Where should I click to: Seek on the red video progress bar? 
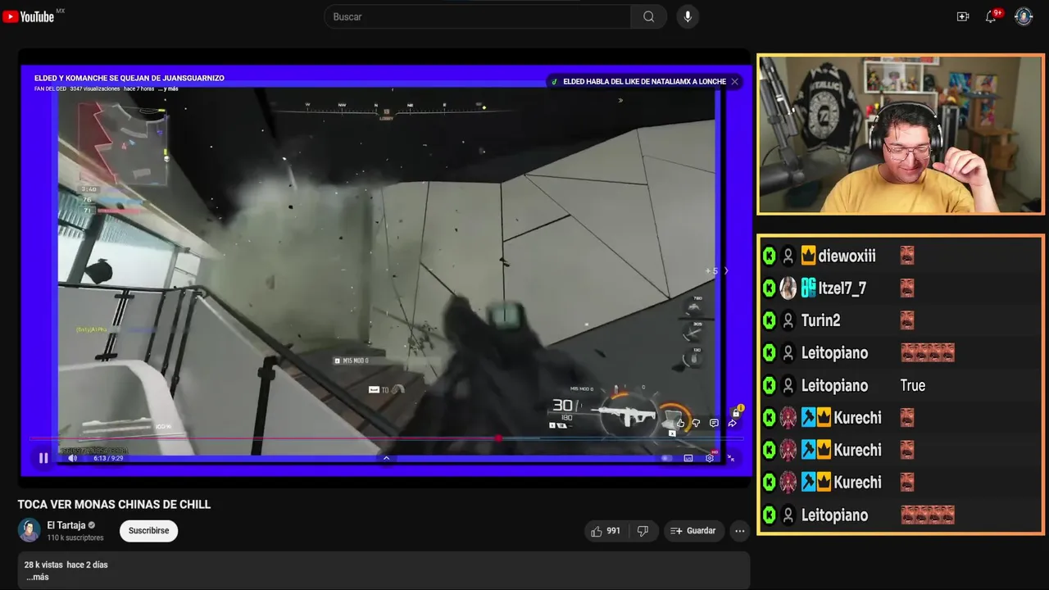tap(385, 438)
